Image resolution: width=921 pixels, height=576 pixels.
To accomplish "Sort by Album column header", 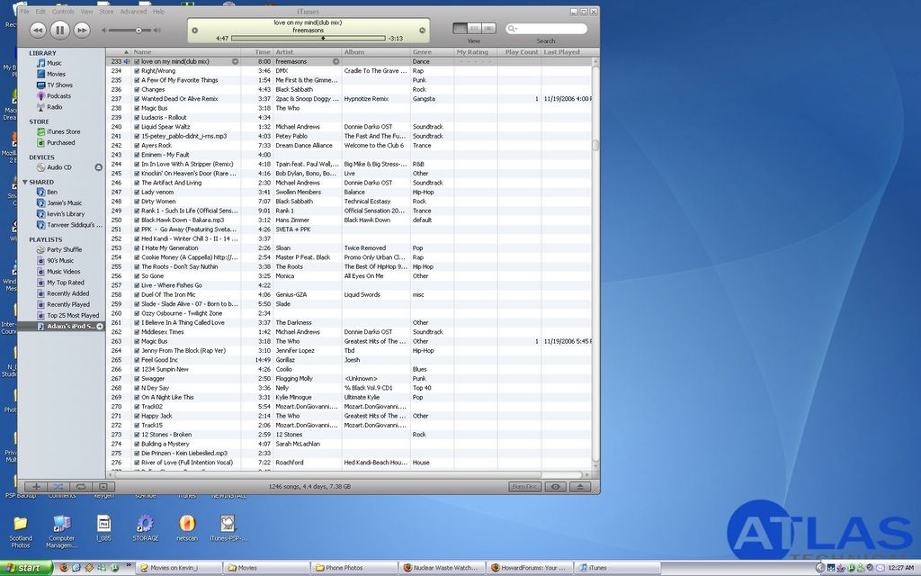I will (376, 51).
